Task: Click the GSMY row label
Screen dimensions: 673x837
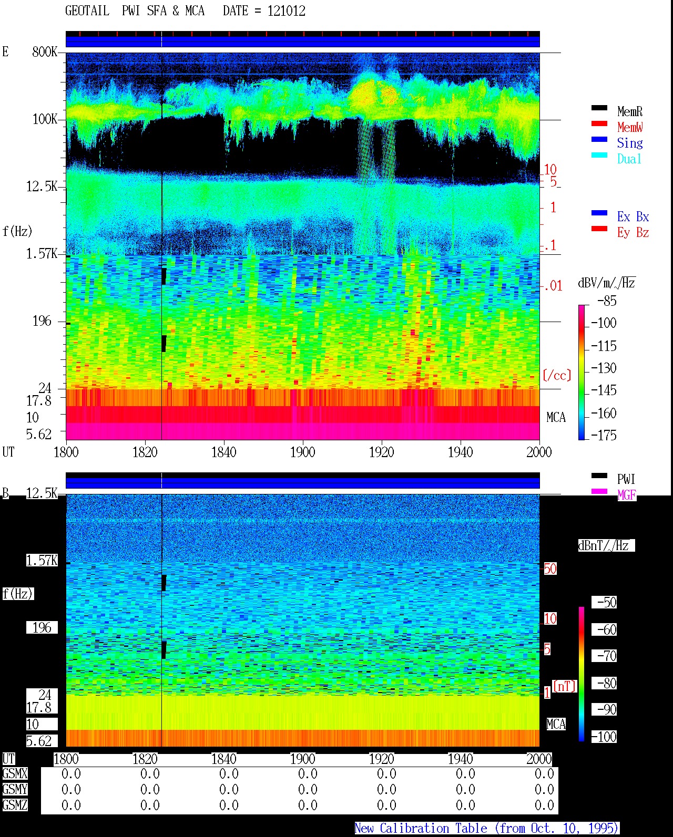Action: coord(15,789)
